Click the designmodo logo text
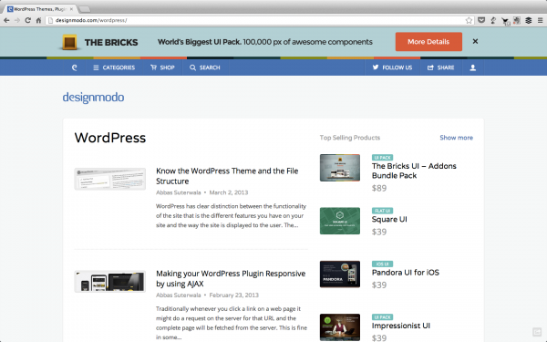Screen dimensions: 547x342 (x=93, y=98)
